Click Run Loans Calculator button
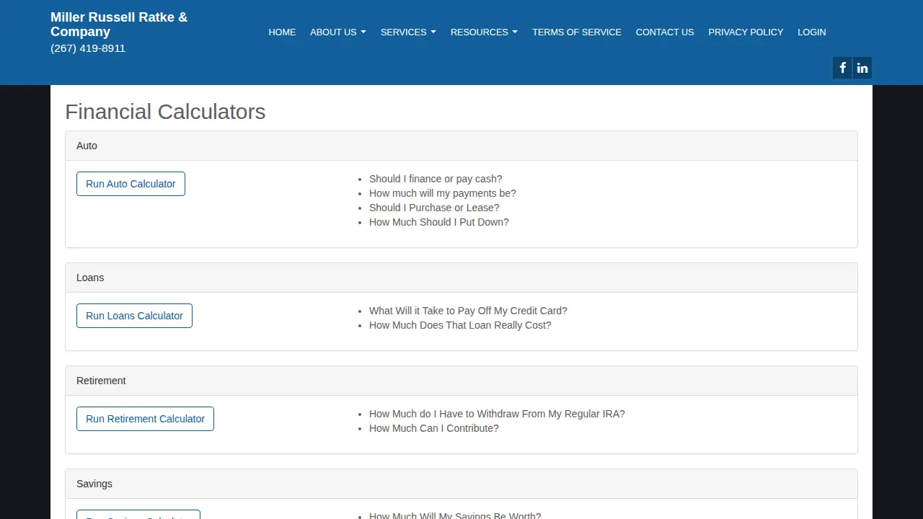Image resolution: width=923 pixels, height=519 pixels. coord(134,316)
